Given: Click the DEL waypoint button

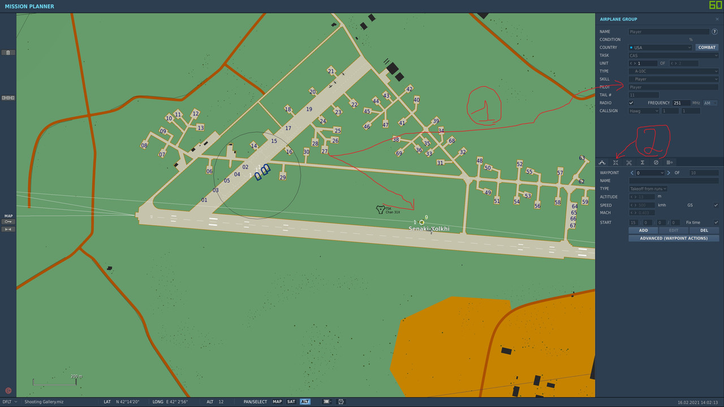Looking at the screenshot, I should click(704, 231).
